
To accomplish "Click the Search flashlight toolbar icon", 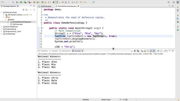I will click(49, 2).
